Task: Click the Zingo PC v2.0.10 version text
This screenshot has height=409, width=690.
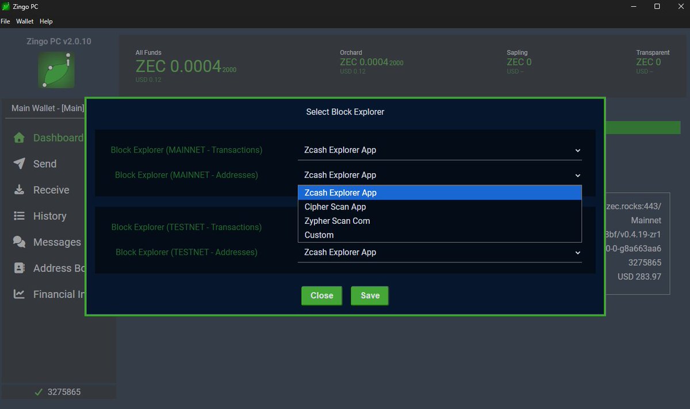Action: 59,41
